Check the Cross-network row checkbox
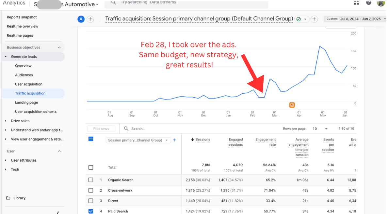 coord(91,190)
